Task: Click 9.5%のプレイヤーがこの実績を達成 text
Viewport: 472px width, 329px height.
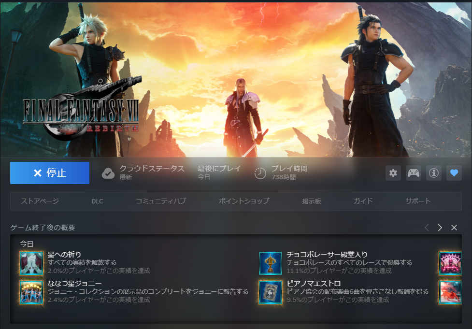Action: pos(338,300)
